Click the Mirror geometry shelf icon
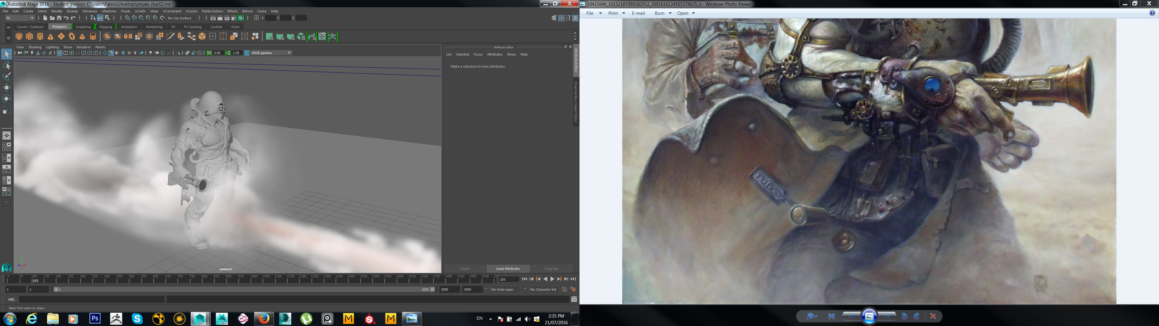Image resolution: width=1159 pixels, height=326 pixels. click(128, 37)
